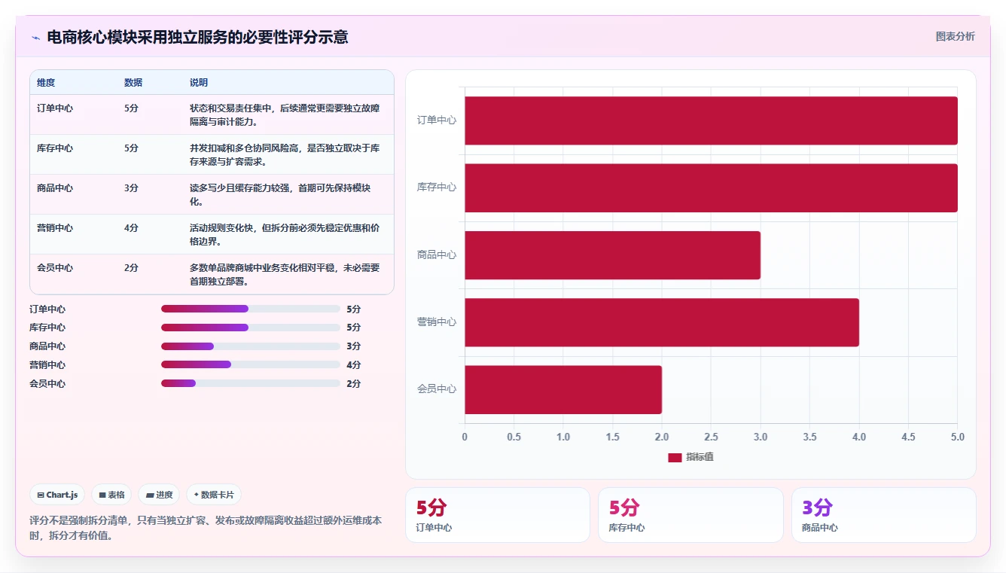The image size is (1006, 573).
Task: Click the 数据卡片 tag chip
Action: coord(214,495)
